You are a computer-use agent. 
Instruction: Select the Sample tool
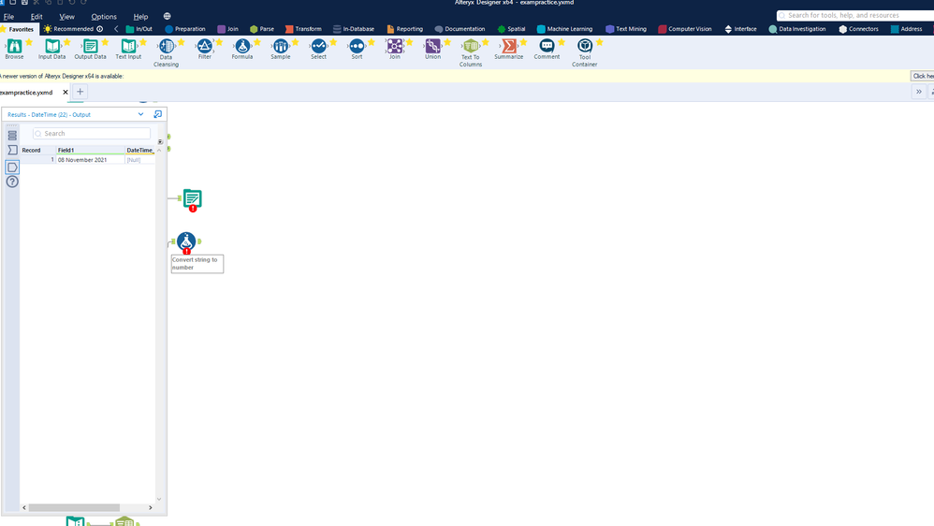point(281,47)
